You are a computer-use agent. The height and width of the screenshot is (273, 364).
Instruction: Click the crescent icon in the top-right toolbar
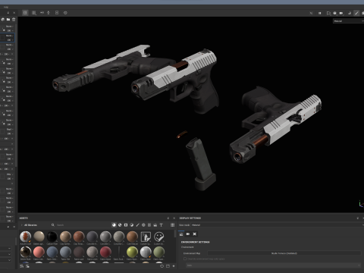coord(350,13)
